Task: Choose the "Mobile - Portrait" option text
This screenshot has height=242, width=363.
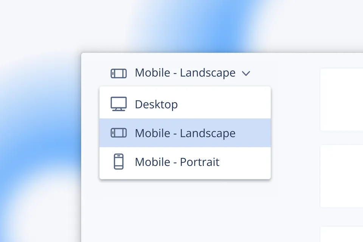Action: click(x=177, y=162)
